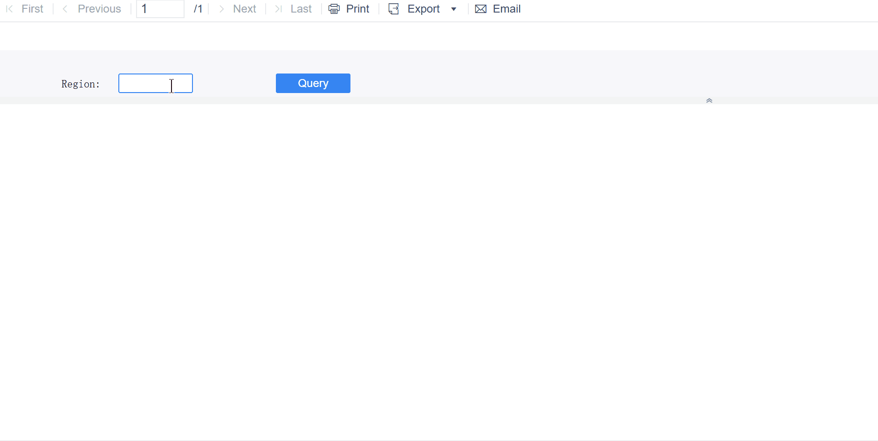Click the Email envelope icon
The height and width of the screenshot is (441, 878).
click(x=480, y=8)
